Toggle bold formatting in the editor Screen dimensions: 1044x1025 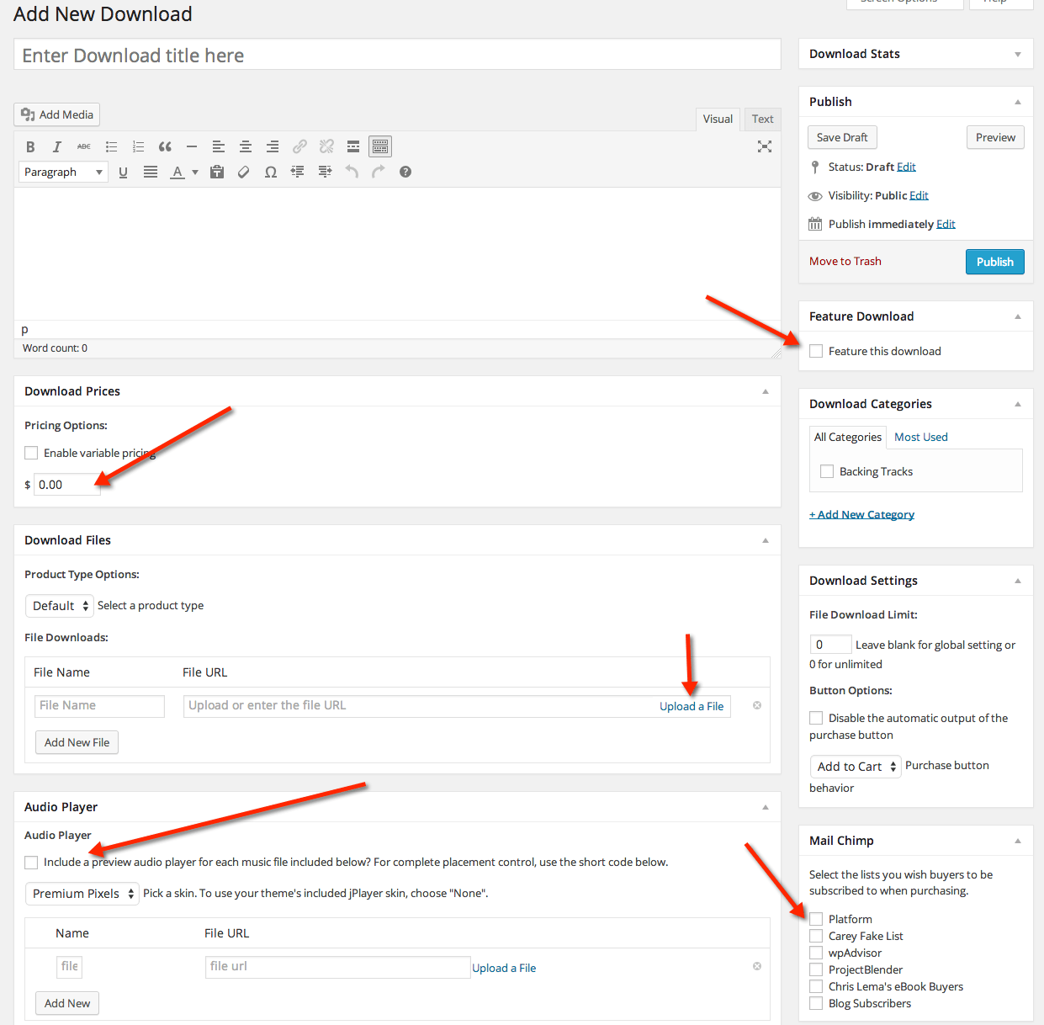(30, 146)
